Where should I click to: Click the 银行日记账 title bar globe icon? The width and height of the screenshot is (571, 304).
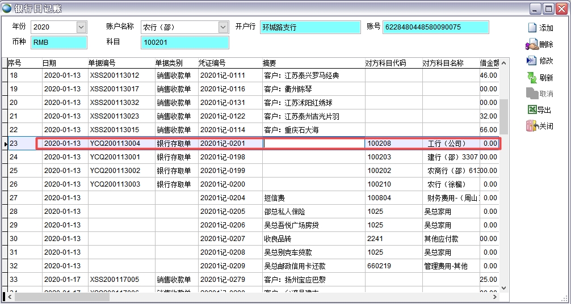[7, 8]
